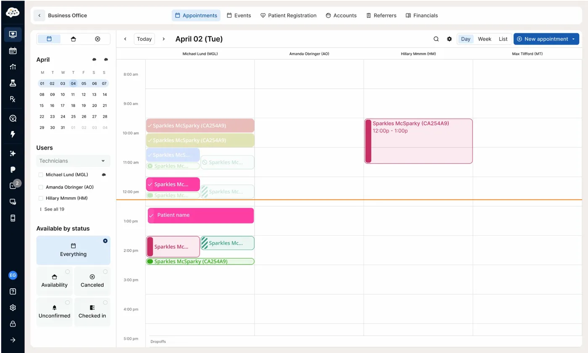Select the Canceled status radio option
Image resolution: width=588 pixels, height=353 pixels.
(105, 272)
